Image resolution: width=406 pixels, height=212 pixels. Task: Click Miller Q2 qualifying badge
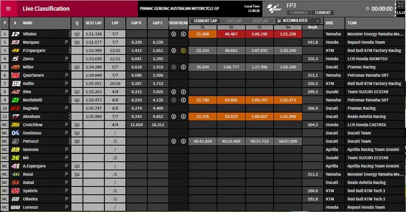tap(77, 67)
